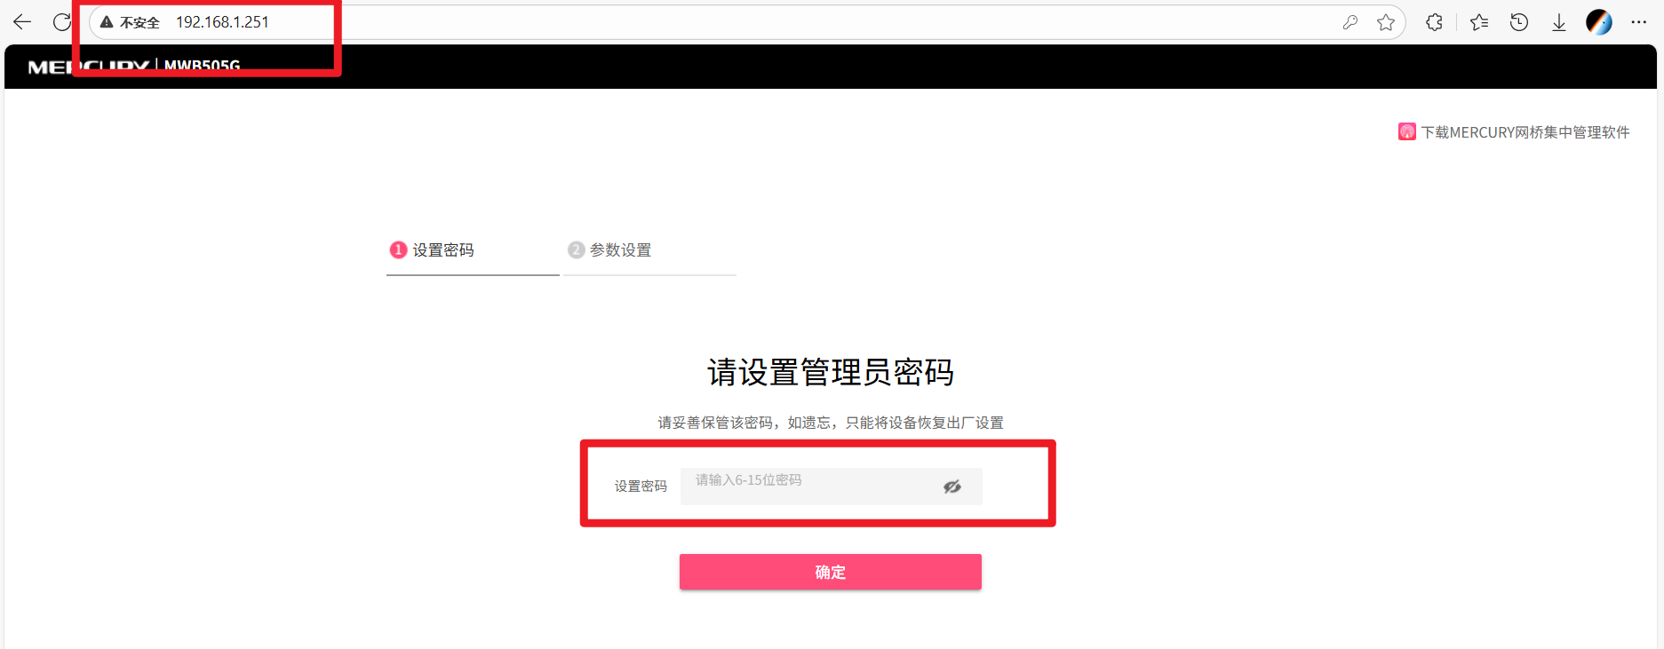The width and height of the screenshot is (1664, 649).
Task: Reload the page with refresh icon
Action: point(61,22)
